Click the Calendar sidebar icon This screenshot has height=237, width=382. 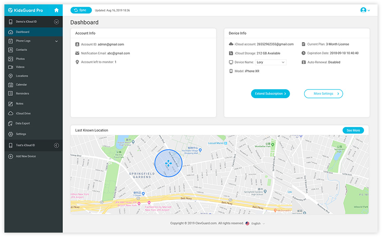[11, 85]
